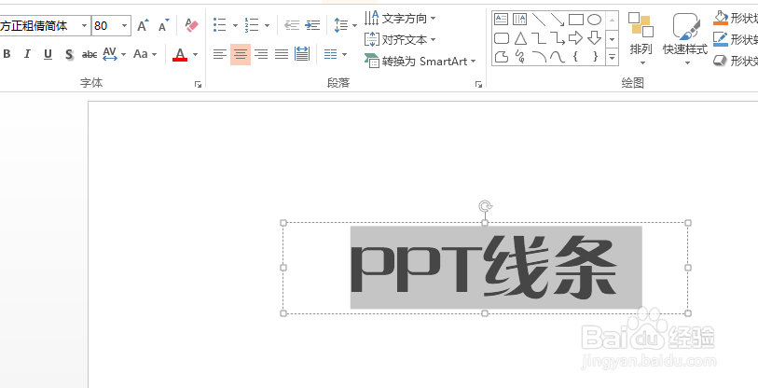Expand the bullets dropdown arrow

236,24
